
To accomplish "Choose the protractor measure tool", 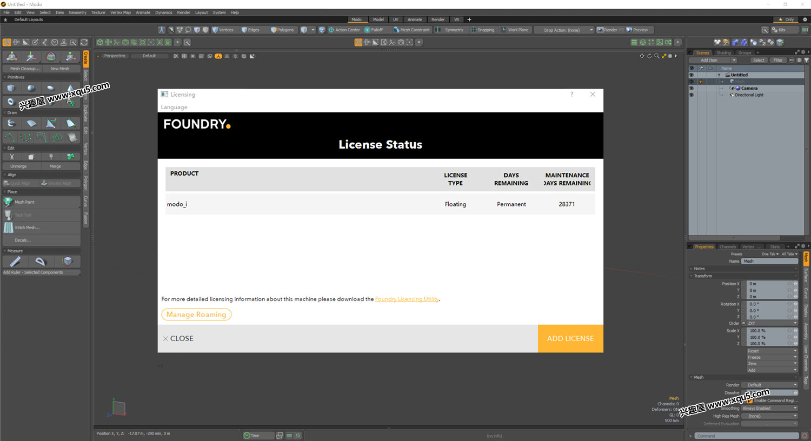I will point(41,262).
